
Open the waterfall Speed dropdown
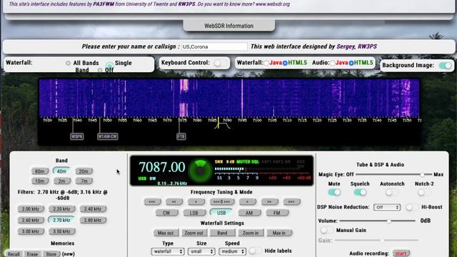[232, 251]
